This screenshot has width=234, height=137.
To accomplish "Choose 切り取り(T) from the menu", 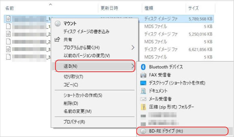I will pyautogui.click(x=73, y=77).
